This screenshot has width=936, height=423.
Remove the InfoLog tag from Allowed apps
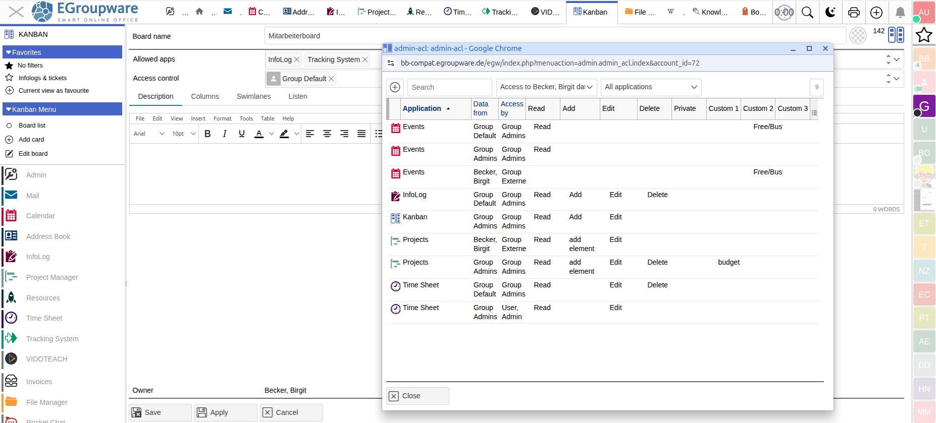tap(297, 59)
